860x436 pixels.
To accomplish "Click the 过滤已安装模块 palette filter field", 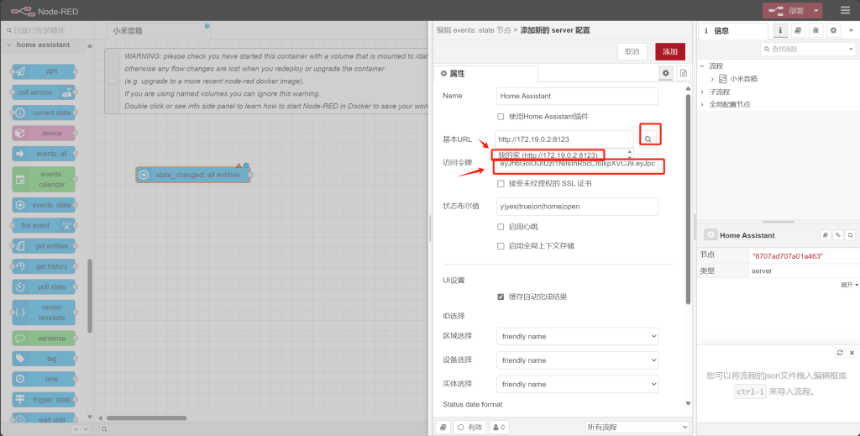I will [x=47, y=30].
